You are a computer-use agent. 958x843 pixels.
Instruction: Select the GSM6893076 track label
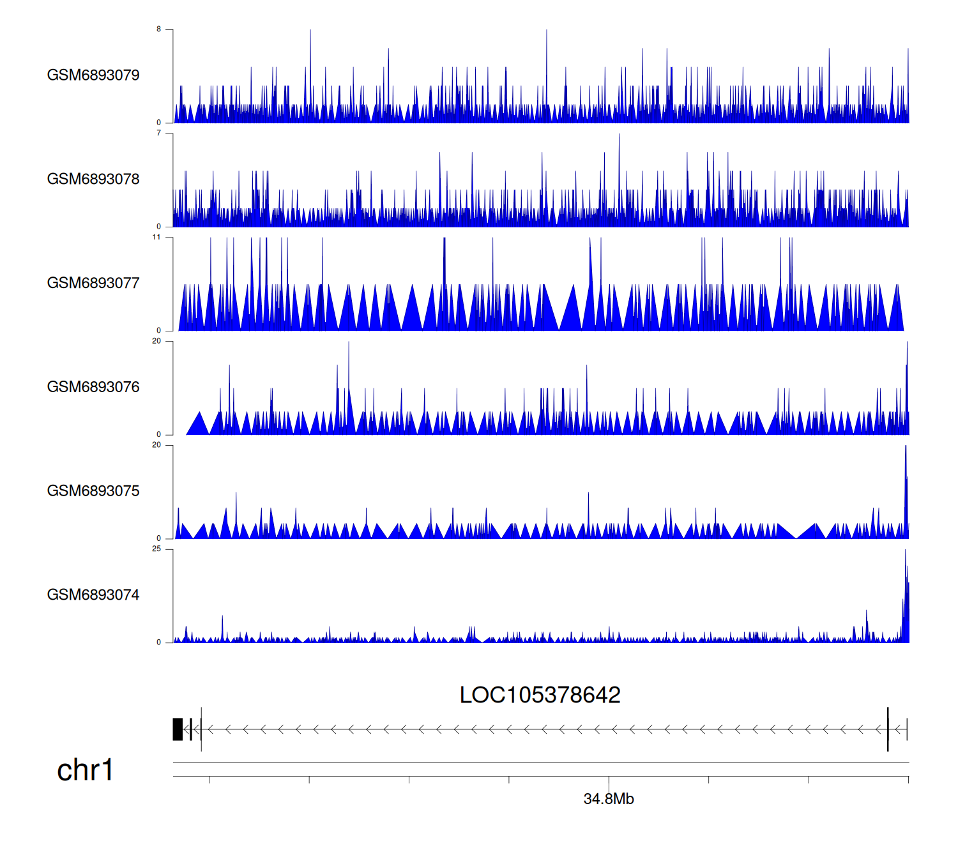coord(93,387)
